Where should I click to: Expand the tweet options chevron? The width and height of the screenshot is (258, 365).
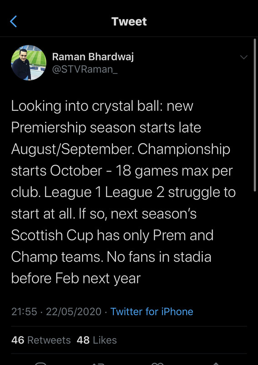(243, 57)
